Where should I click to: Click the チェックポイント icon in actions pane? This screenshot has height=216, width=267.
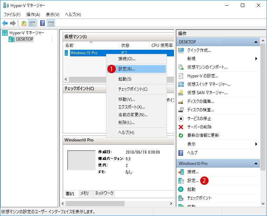(x=181, y=198)
